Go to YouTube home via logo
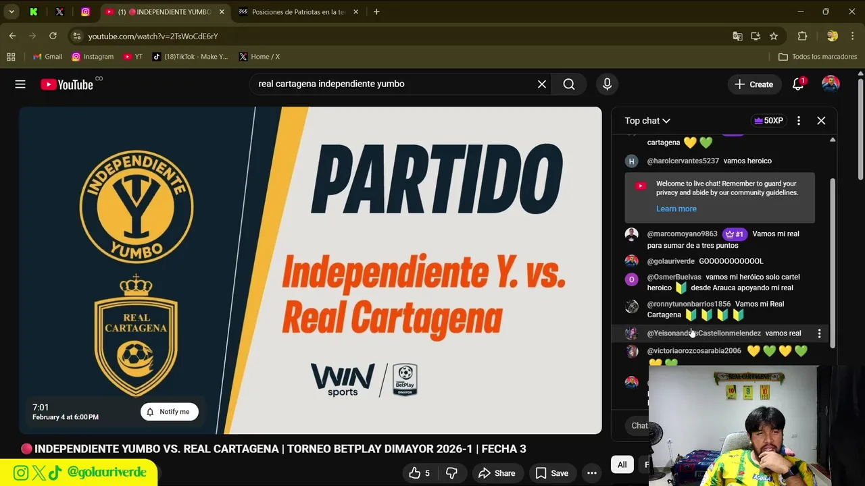 click(x=67, y=84)
